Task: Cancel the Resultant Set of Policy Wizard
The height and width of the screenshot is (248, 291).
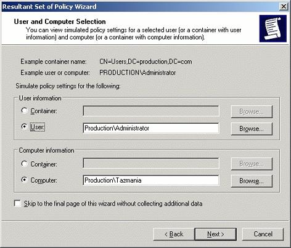Action: (x=263, y=234)
